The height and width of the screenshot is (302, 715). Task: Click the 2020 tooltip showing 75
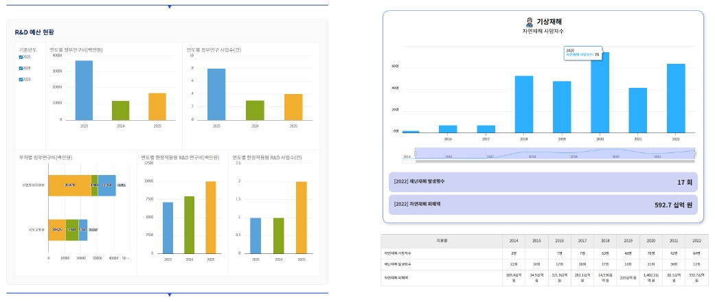pos(582,52)
